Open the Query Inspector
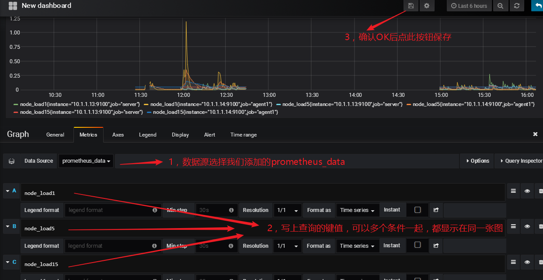This screenshot has width=543, height=280. [520, 161]
